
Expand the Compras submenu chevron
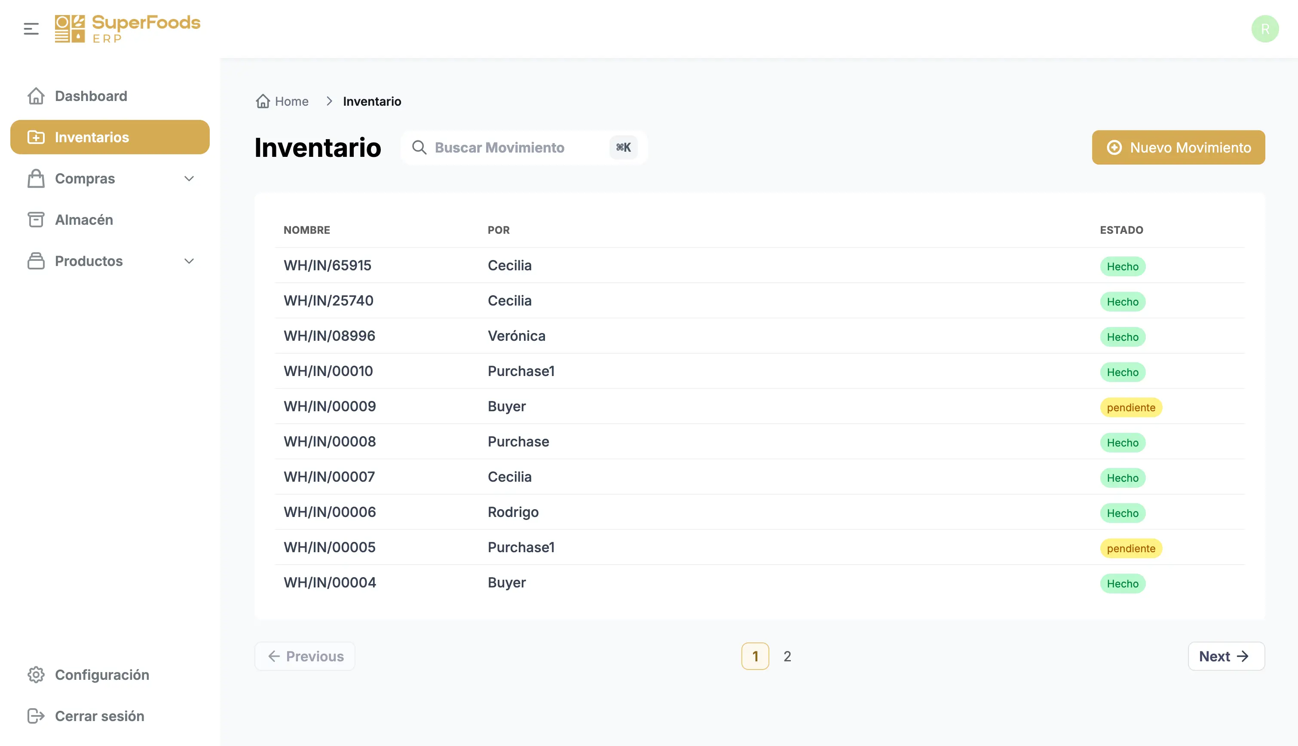click(x=189, y=178)
